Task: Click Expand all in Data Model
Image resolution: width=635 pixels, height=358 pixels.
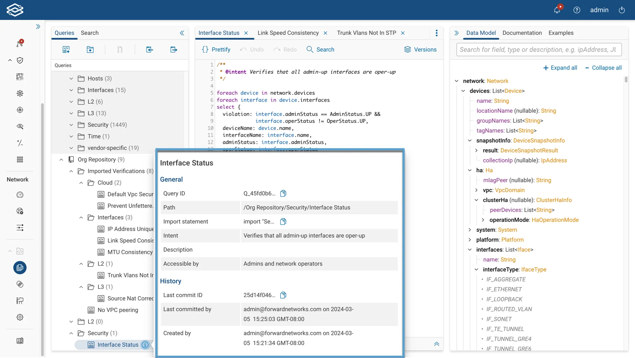Action: pyautogui.click(x=560, y=68)
